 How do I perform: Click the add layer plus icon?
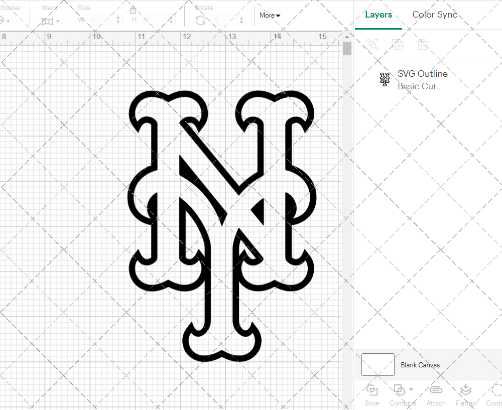coord(398,45)
